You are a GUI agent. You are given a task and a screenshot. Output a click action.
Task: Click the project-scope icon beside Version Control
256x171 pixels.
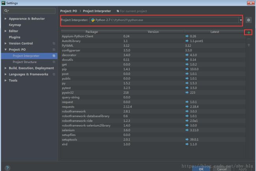coord(54,43)
